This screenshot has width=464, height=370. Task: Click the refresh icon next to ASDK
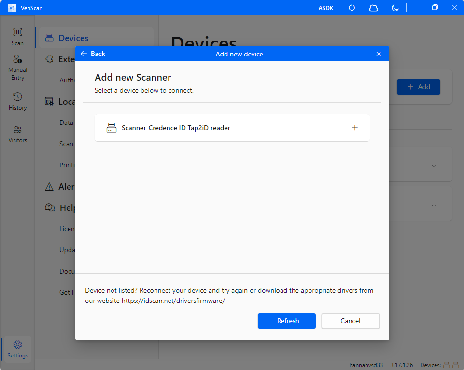pyautogui.click(x=352, y=8)
